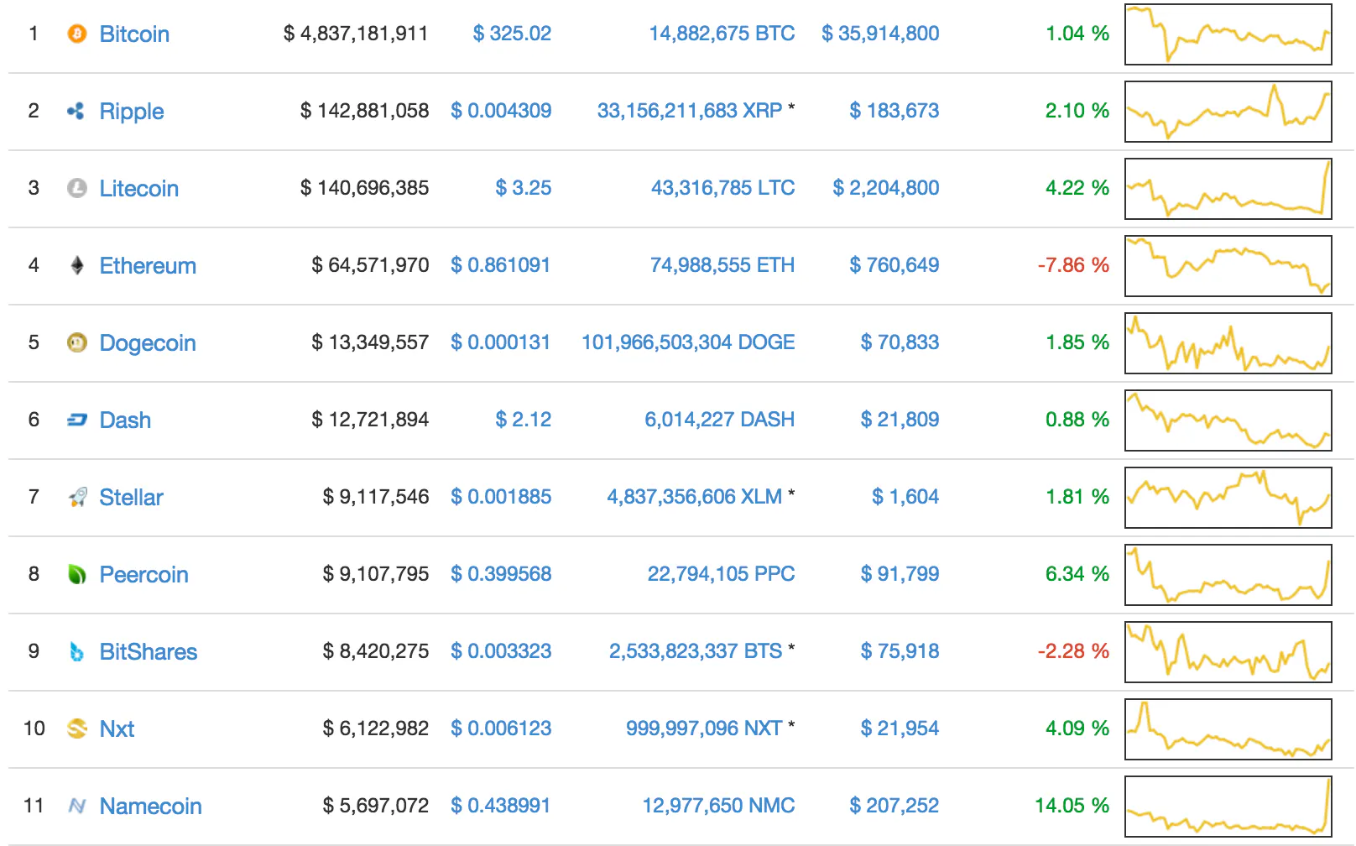Click the Litecoin logo icon
This screenshot has width=1356, height=846.
tap(76, 188)
